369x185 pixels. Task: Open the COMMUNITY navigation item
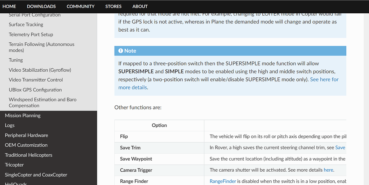tap(80, 6)
